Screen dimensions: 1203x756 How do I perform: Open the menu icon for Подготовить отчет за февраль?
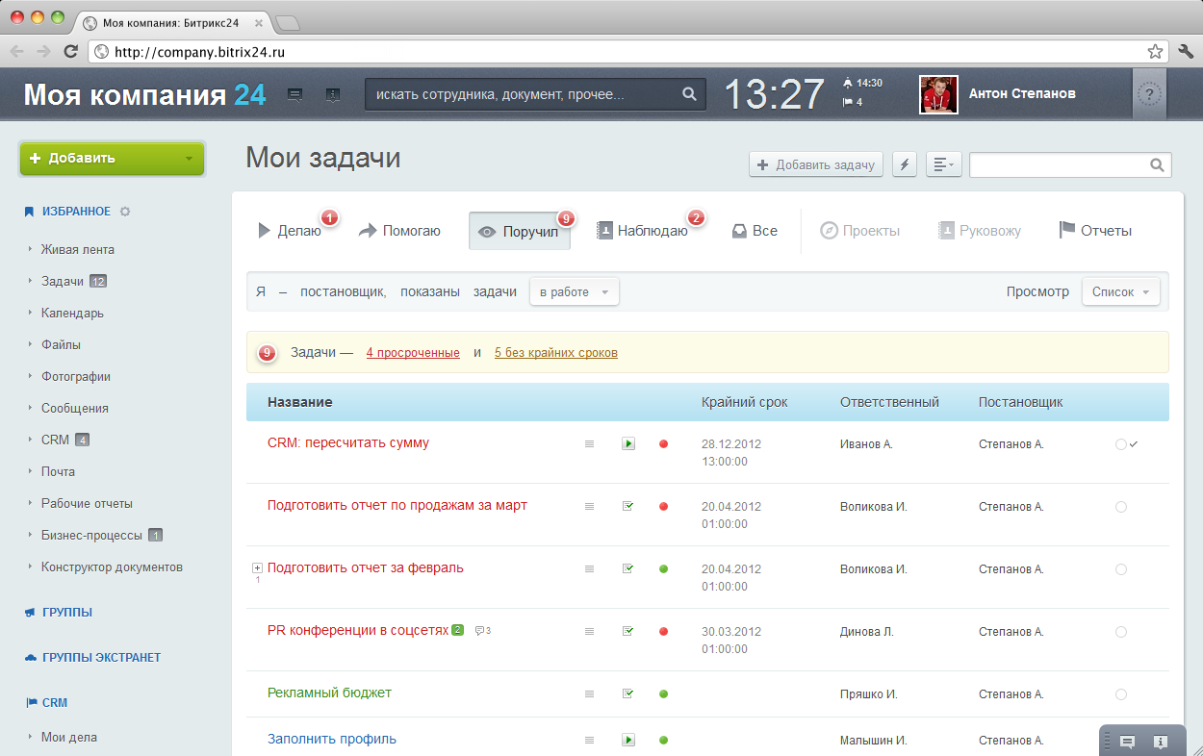590,568
